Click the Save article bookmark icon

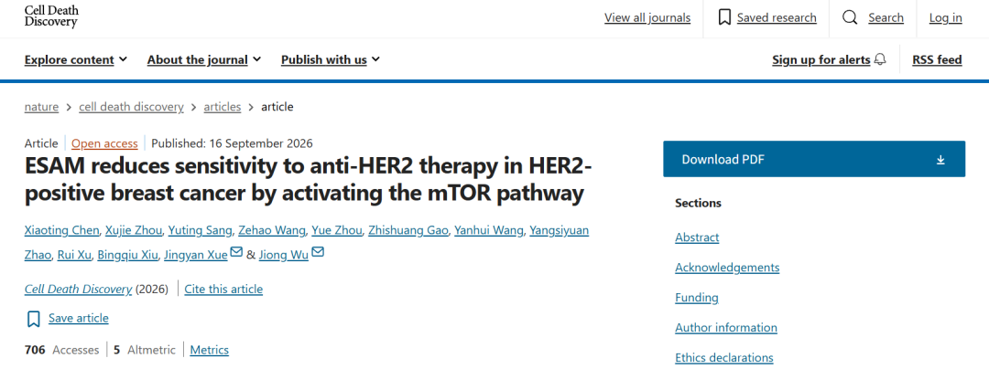click(34, 319)
